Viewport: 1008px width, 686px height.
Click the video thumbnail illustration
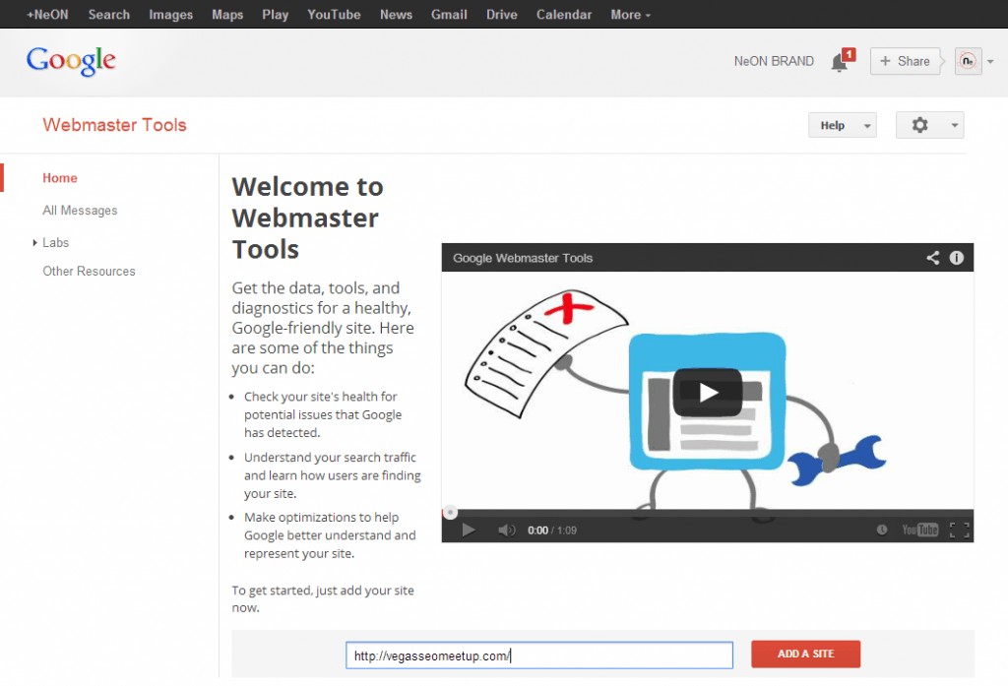coord(707,391)
